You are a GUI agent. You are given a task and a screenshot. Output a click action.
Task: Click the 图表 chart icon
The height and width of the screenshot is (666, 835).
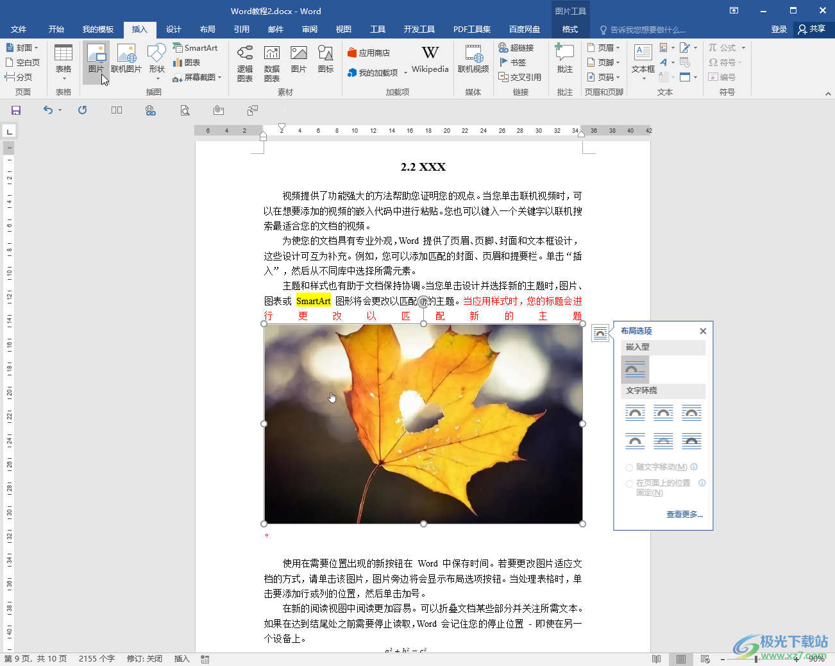[x=187, y=62]
